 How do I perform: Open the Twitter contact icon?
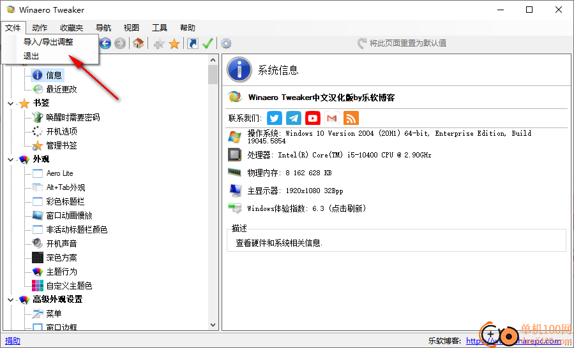(275, 118)
